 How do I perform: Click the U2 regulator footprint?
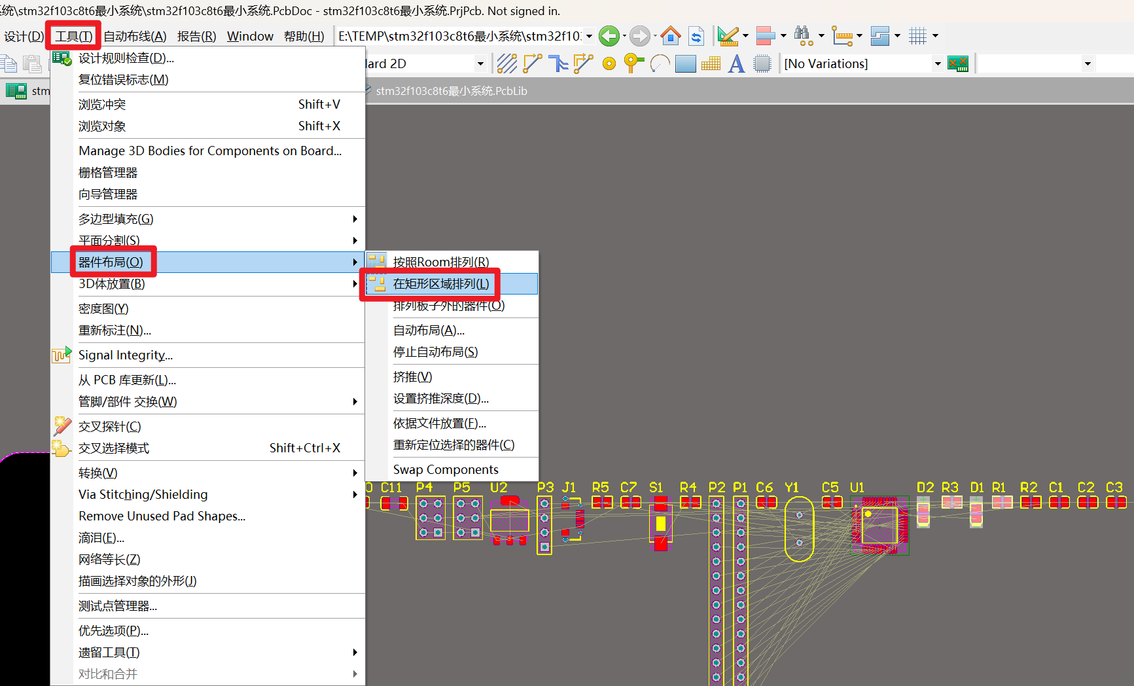click(x=510, y=520)
